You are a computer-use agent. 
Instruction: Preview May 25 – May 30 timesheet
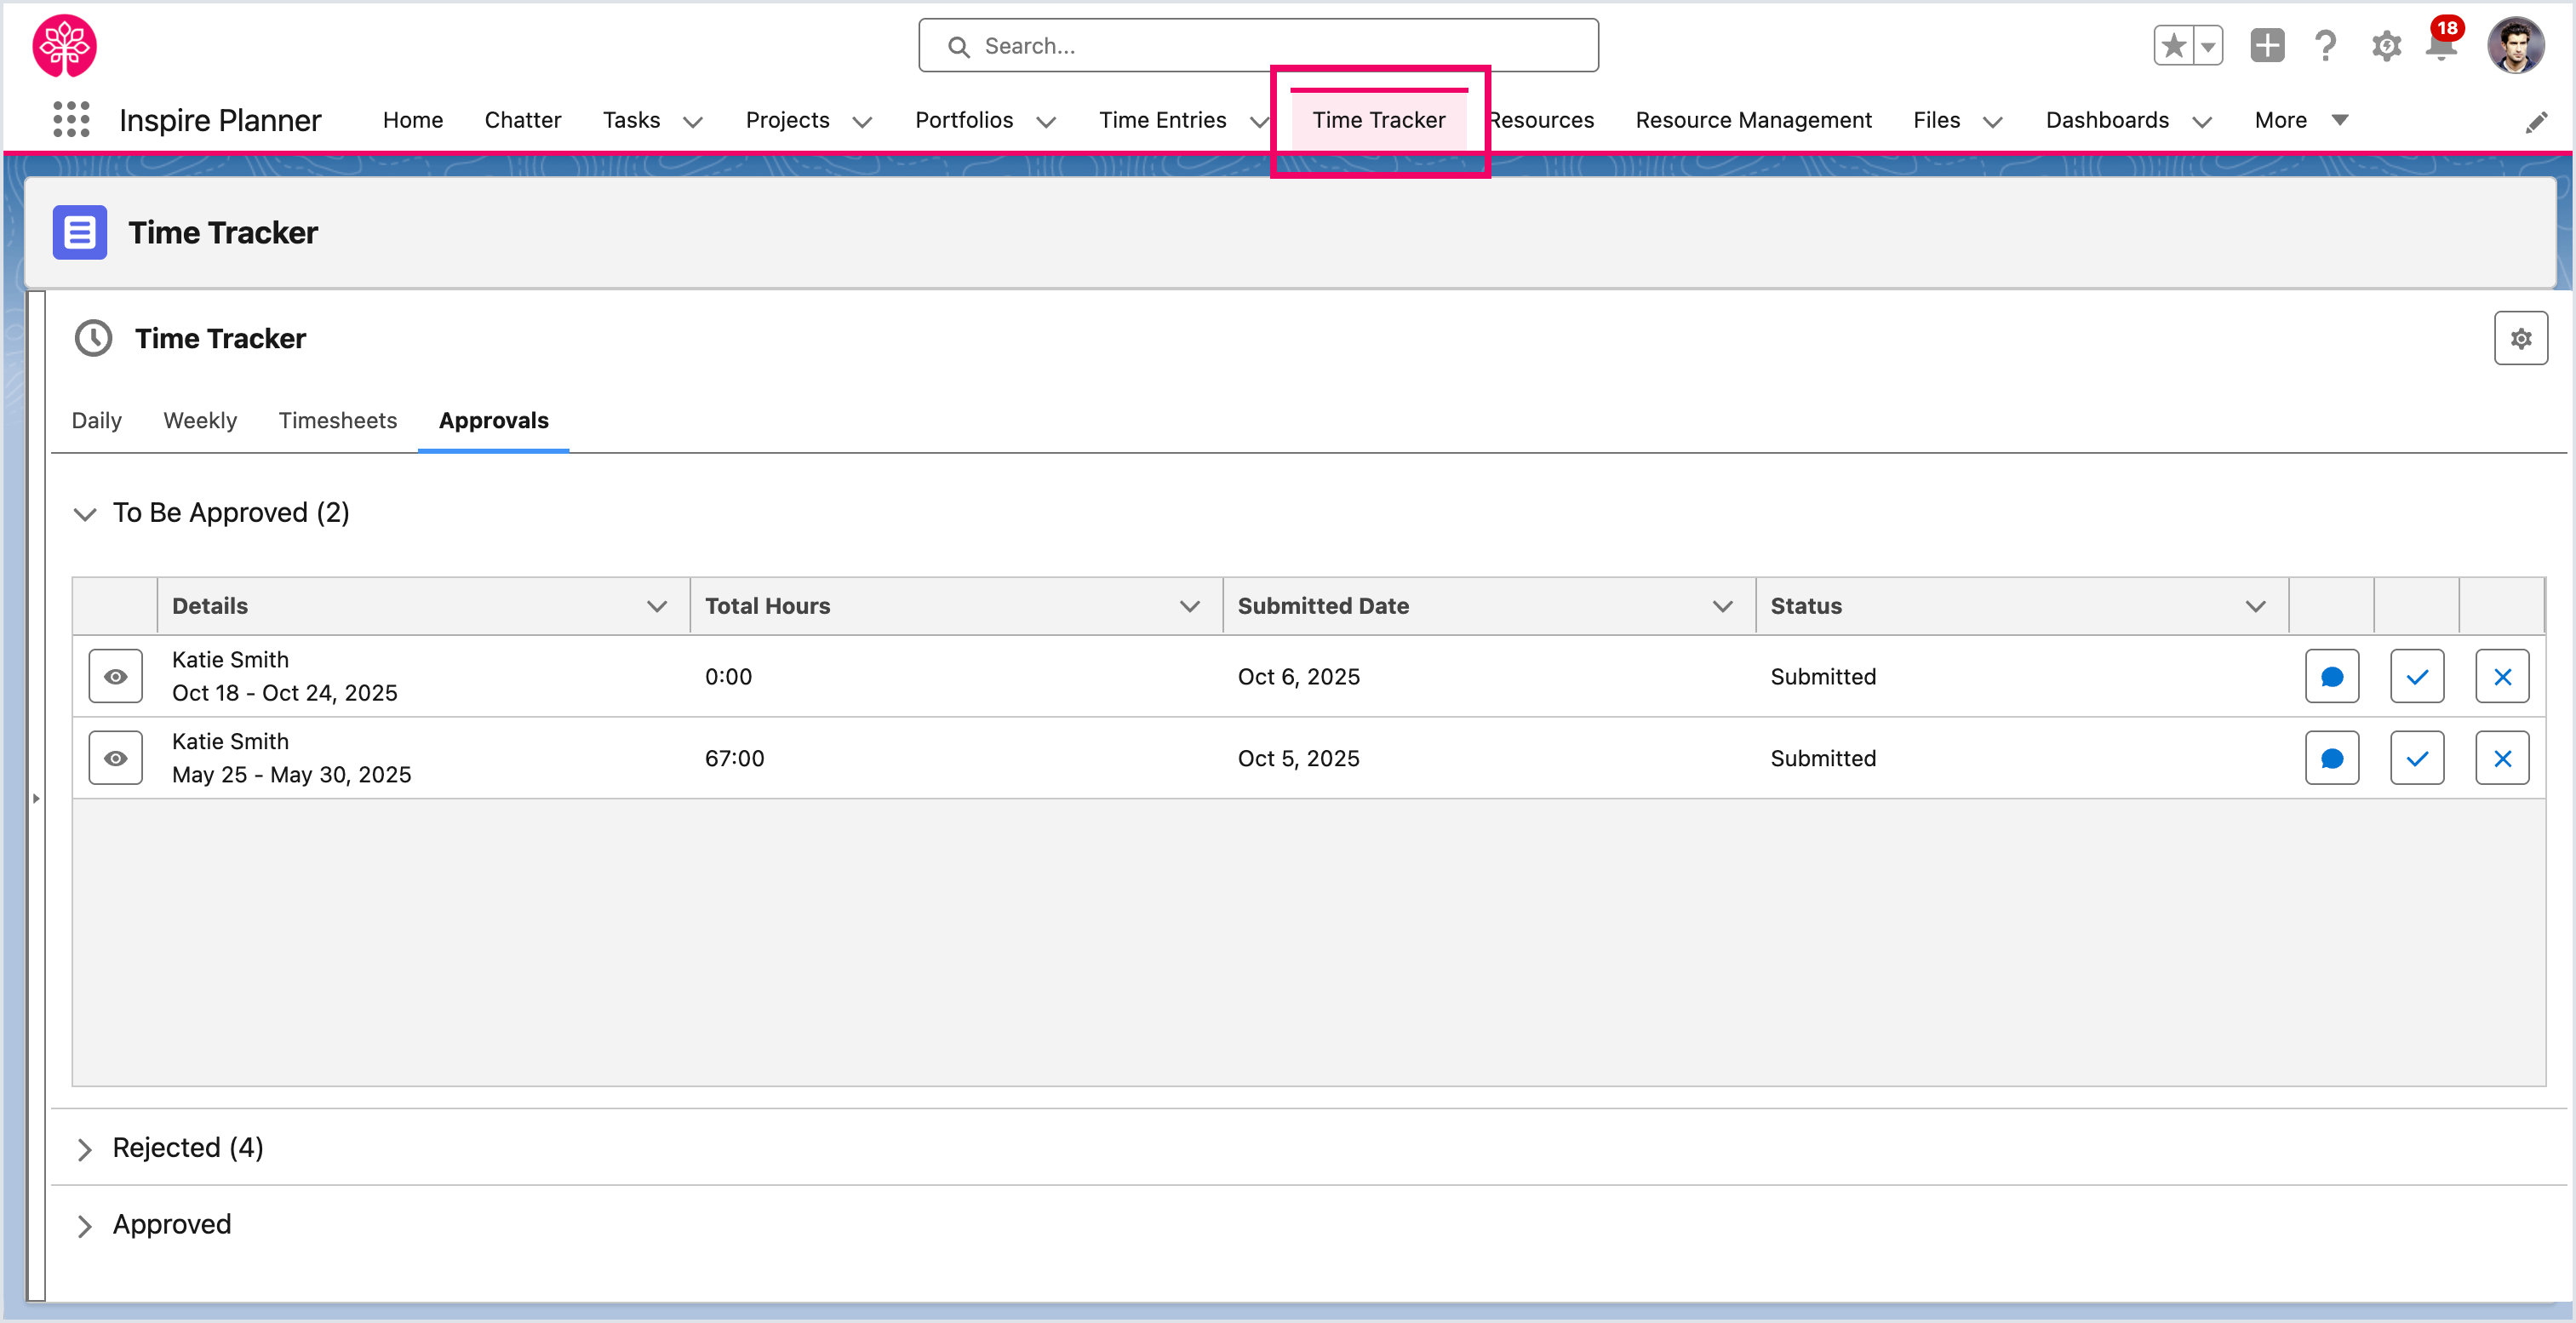[116, 759]
